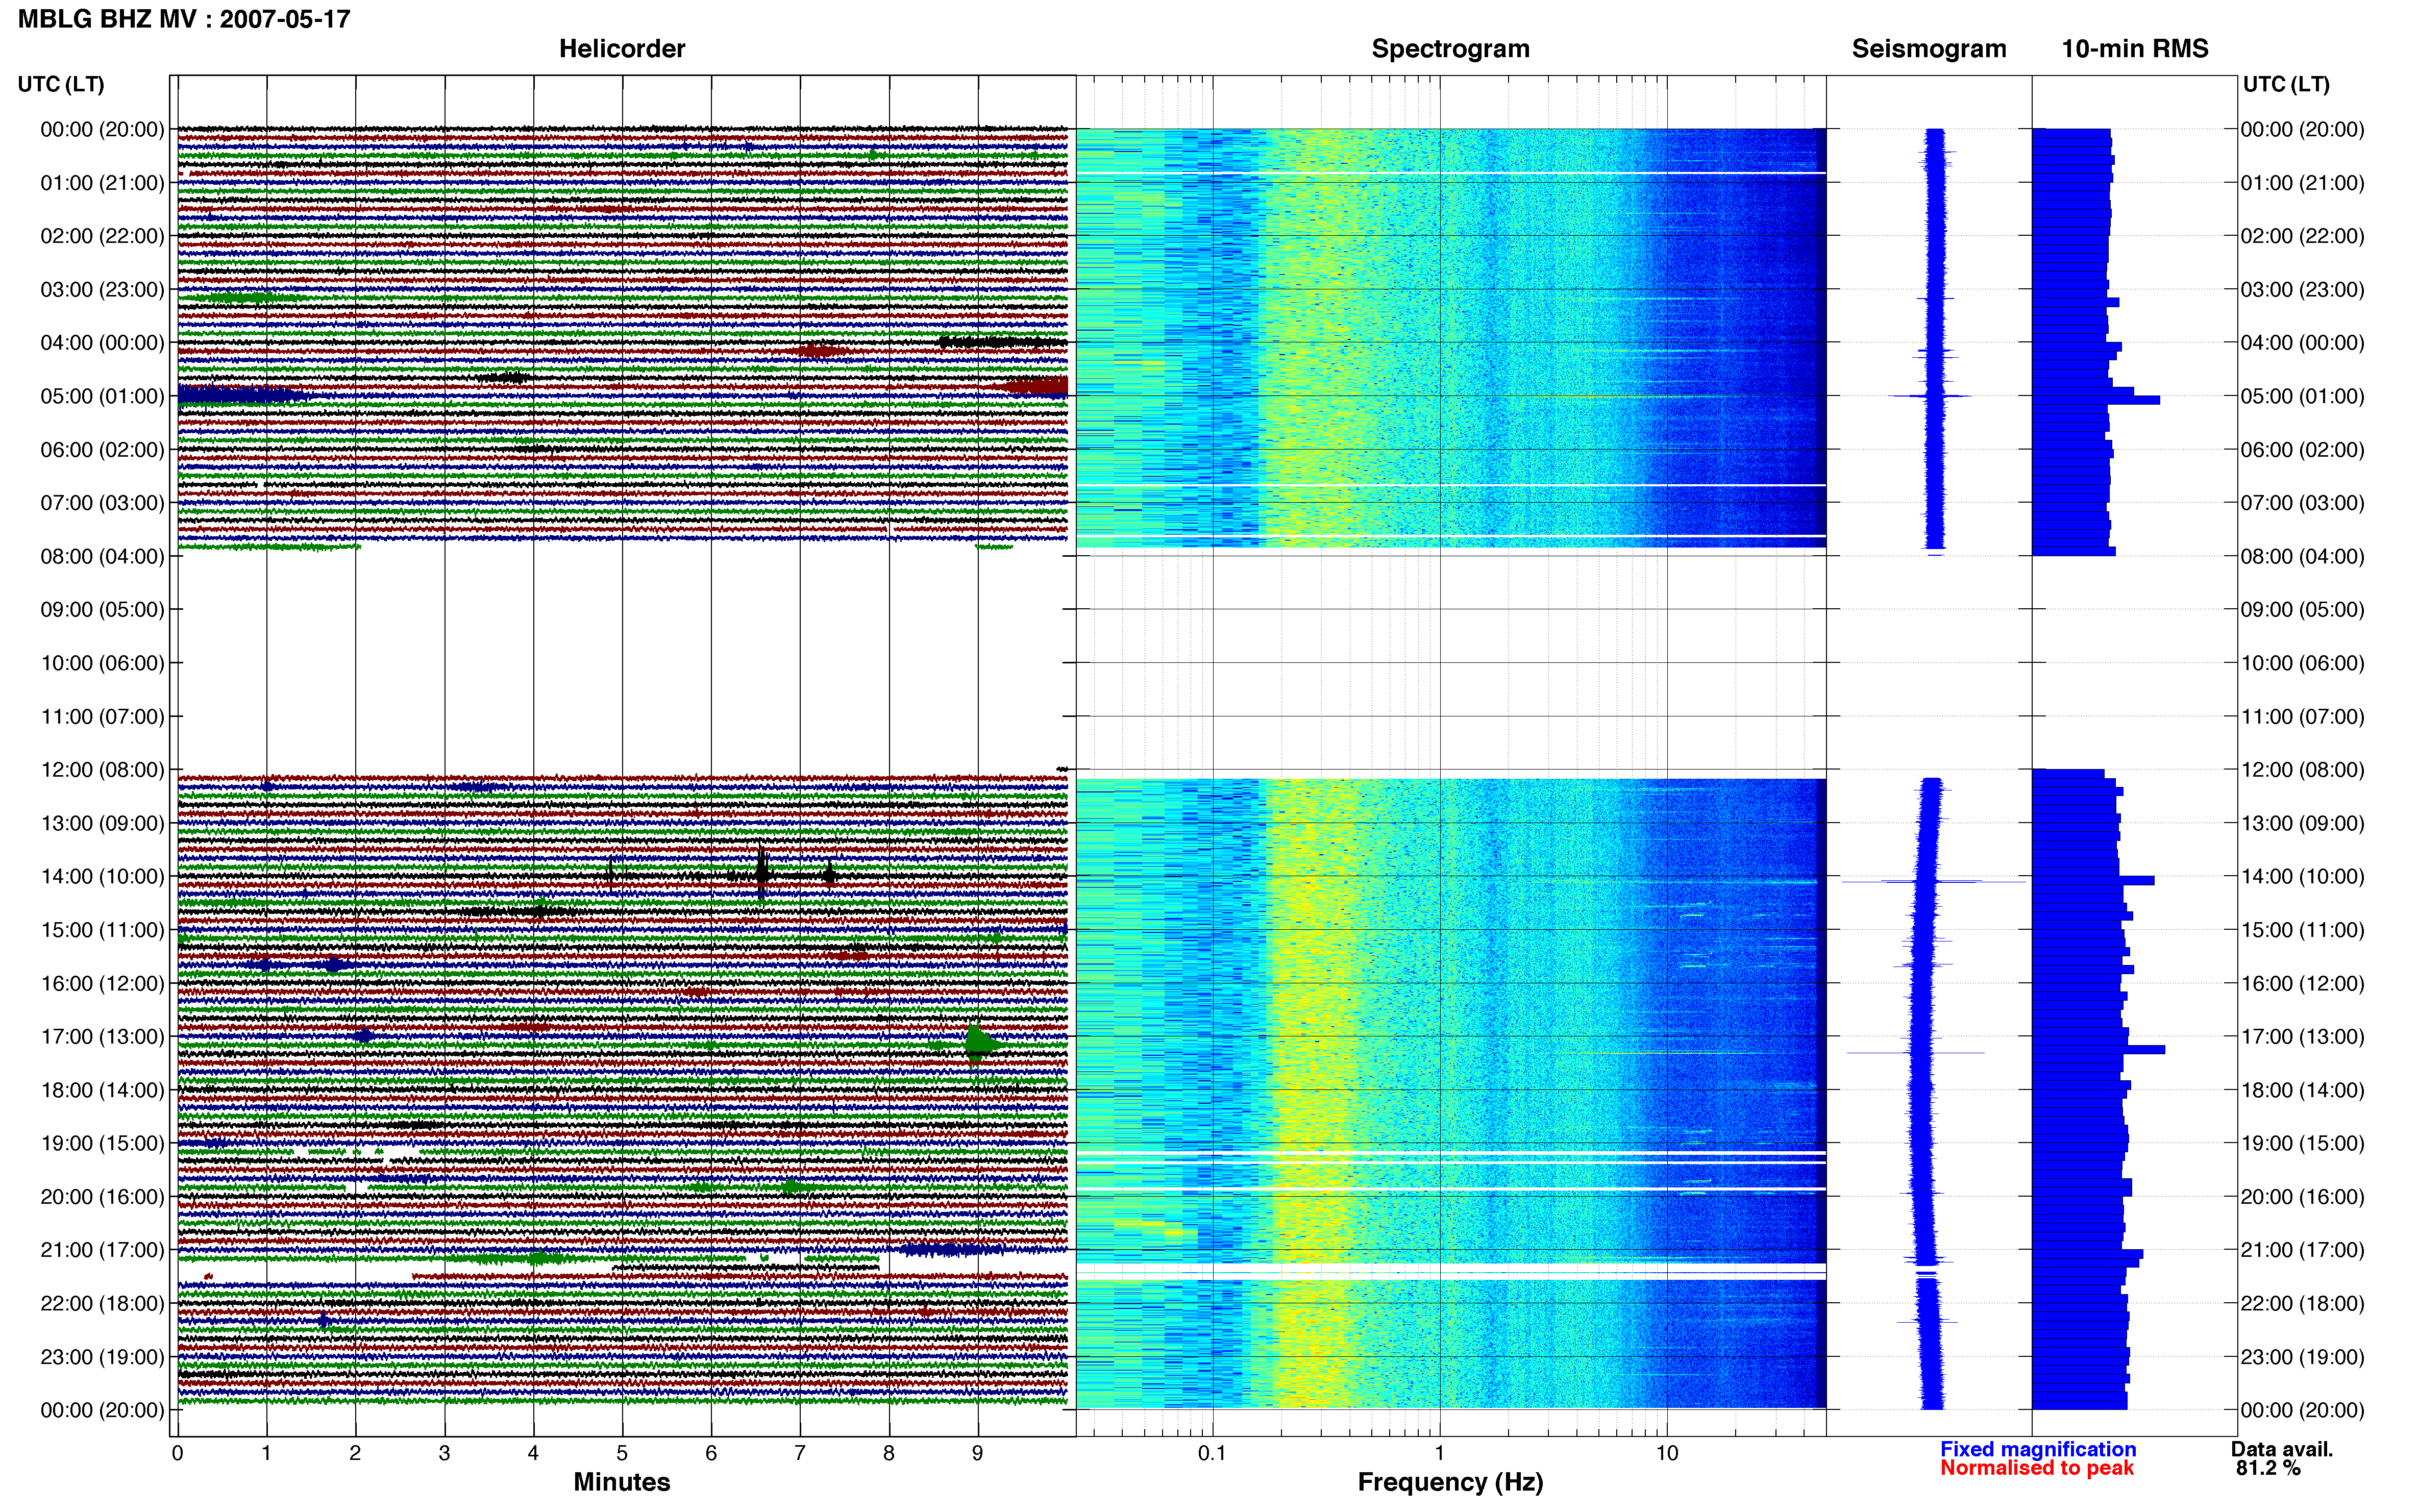The image size is (2419, 1512).
Task: Click the right '03:00 (23:00)' time label
Action: [x=2303, y=290]
